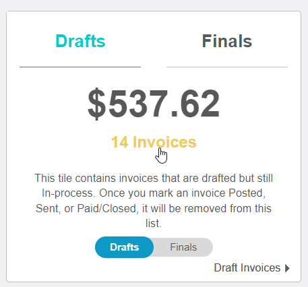Click the yellow invoice count text
This screenshot has width=308, height=287.
tap(154, 142)
